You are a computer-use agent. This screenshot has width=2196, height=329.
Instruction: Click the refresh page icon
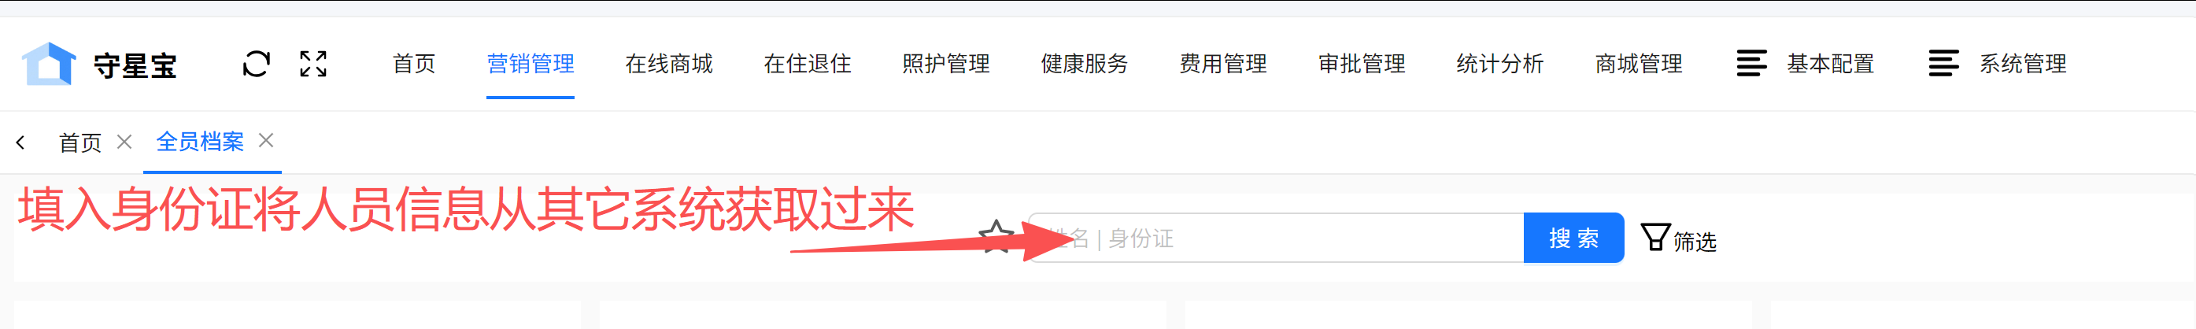pyautogui.click(x=256, y=64)
